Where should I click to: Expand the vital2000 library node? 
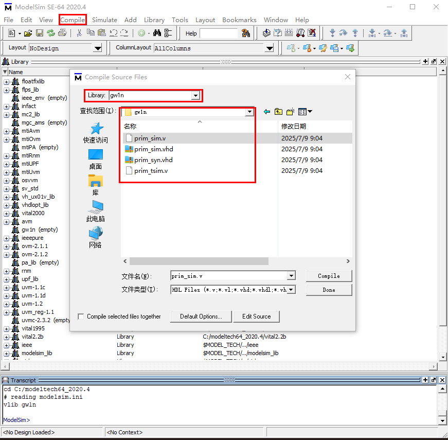6,214
